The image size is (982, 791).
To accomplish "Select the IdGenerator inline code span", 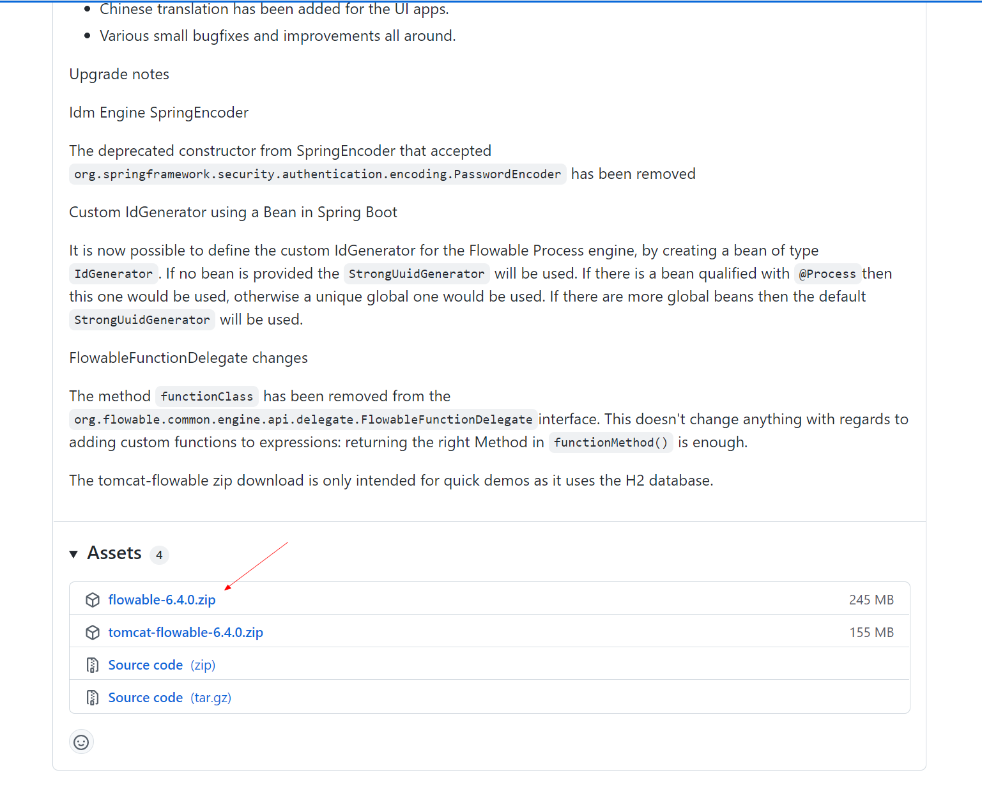I will pyautogui.click(x=113, y=273).
